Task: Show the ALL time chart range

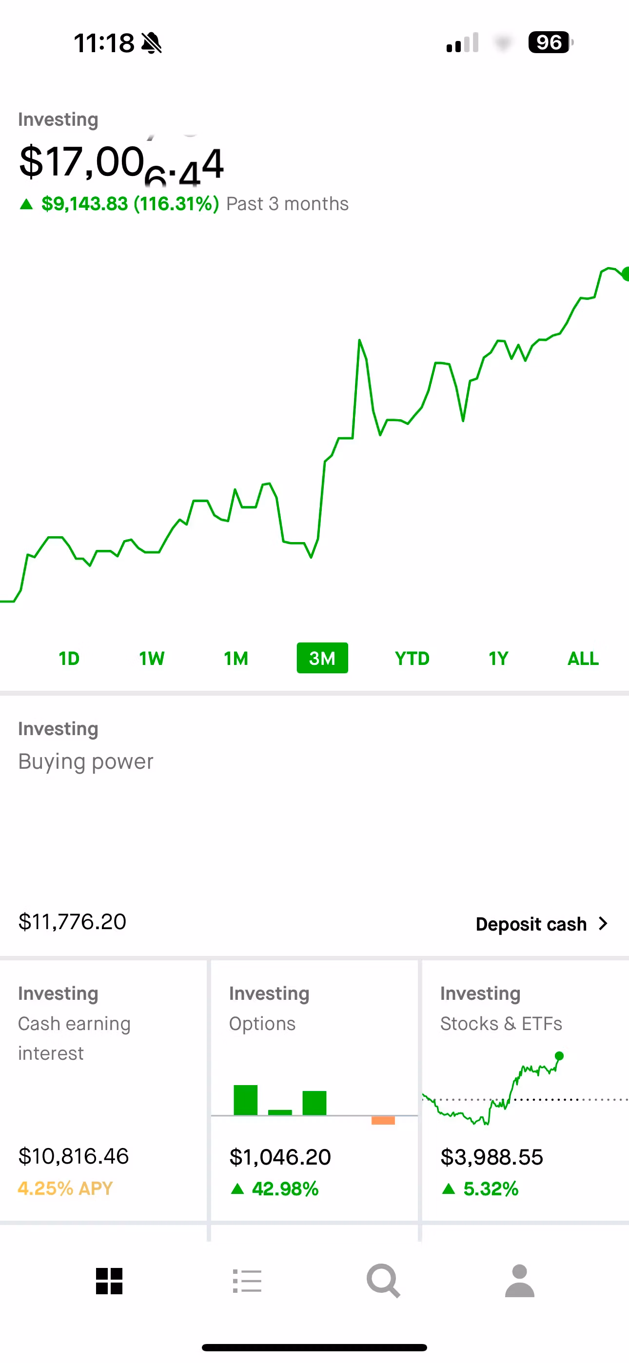Action: pyautogui.click(x=583, y=658)
